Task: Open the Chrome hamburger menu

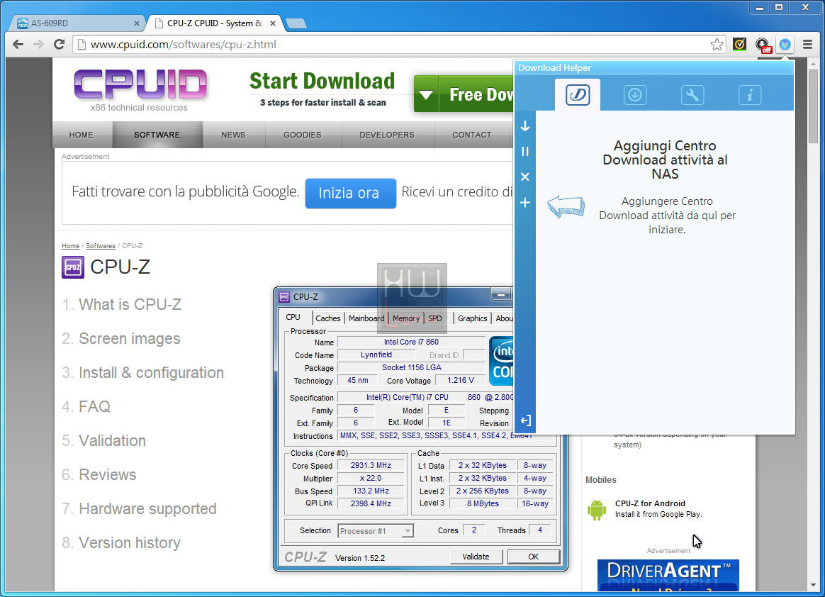Action: click(x=808, y=45)
